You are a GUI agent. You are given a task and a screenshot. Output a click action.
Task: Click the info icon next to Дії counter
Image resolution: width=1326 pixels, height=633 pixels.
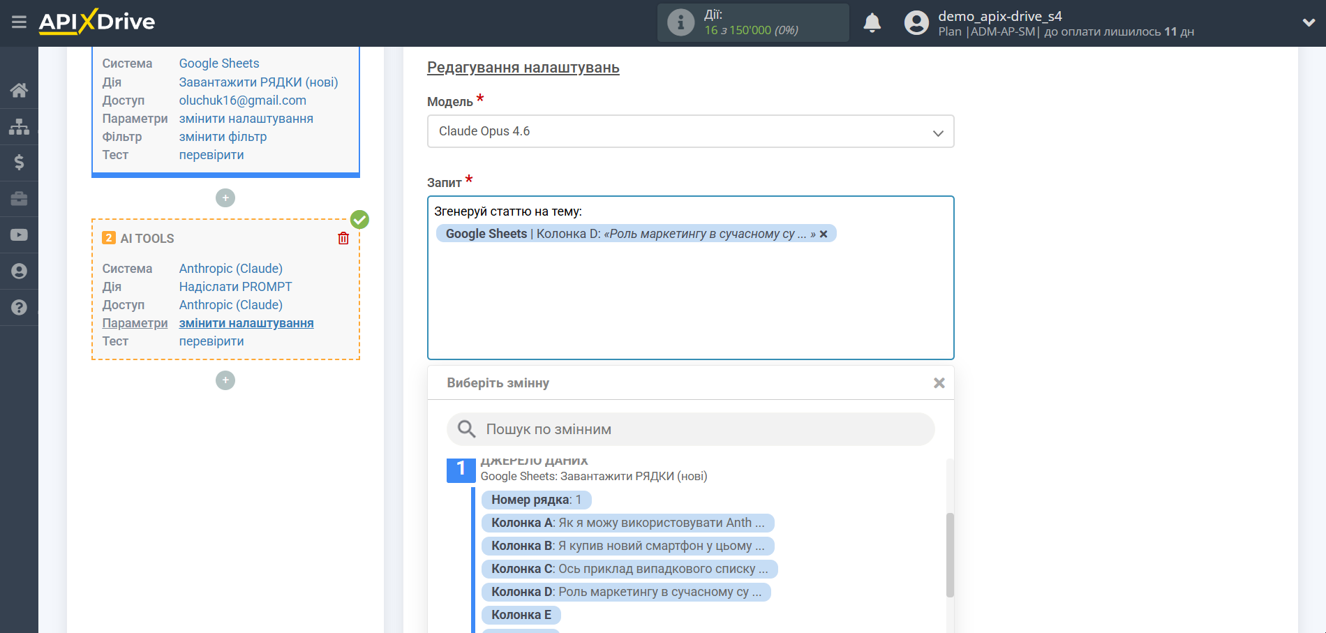[x=680, y=22]
